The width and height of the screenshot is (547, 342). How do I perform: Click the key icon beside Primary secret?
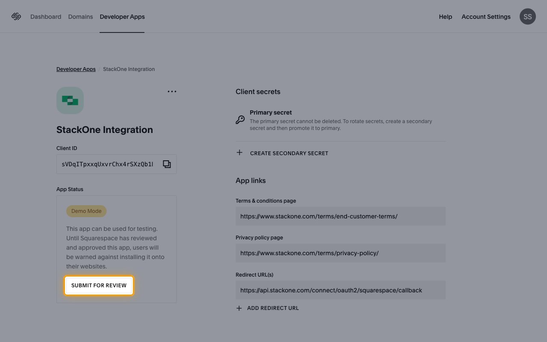point(240,120)
